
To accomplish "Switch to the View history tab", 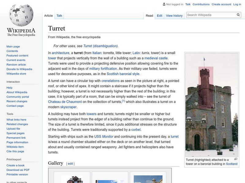I will tap(174, 16).
